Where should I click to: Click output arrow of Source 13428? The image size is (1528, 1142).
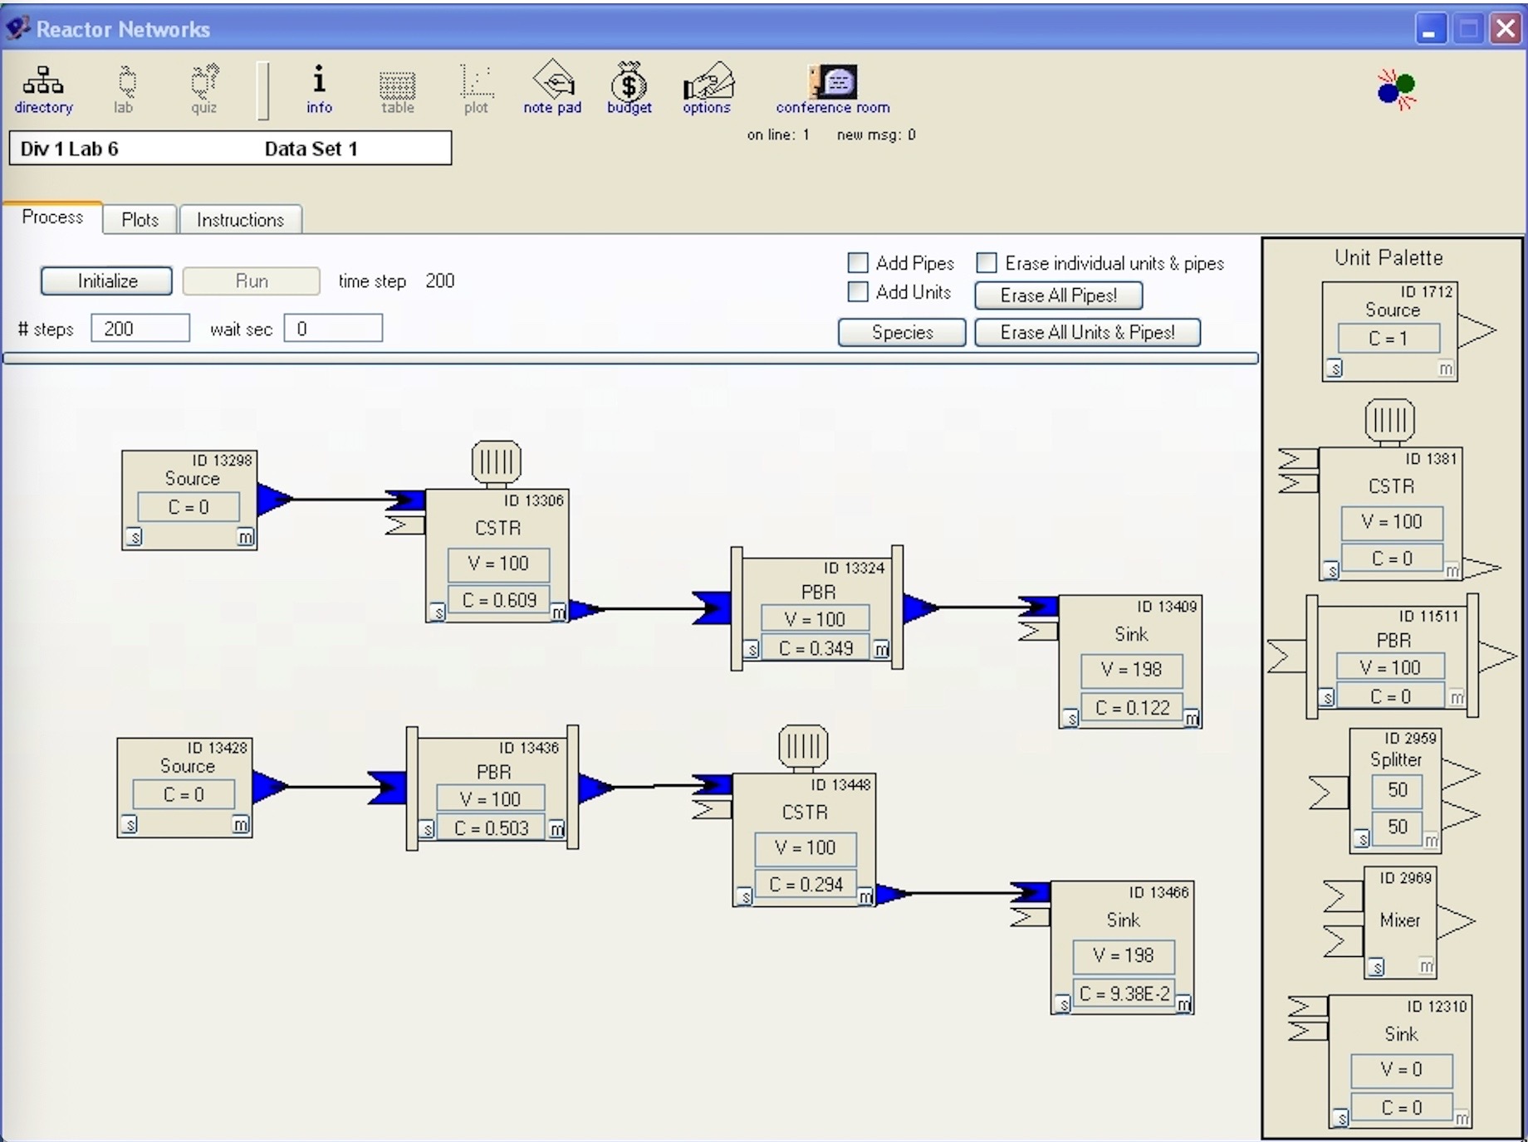click(271, 786)
